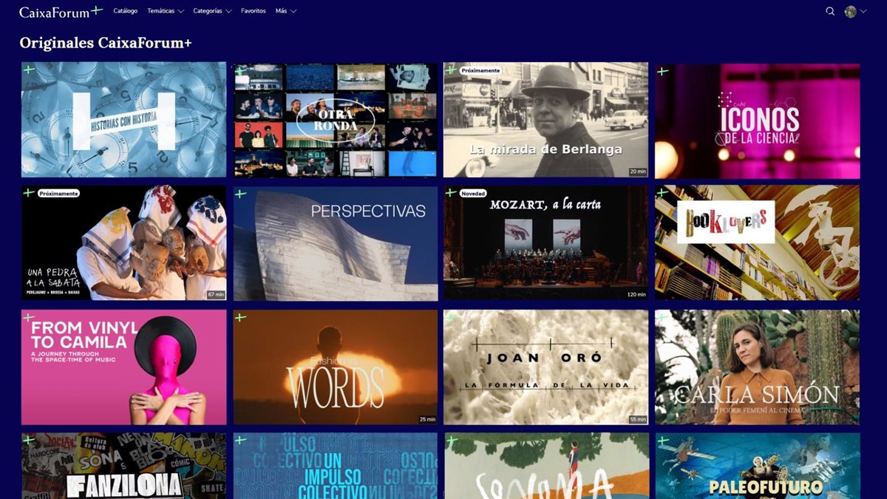Click the plus icon on Iconos de la Ciencia
The image size is (887, 499).
663,71
